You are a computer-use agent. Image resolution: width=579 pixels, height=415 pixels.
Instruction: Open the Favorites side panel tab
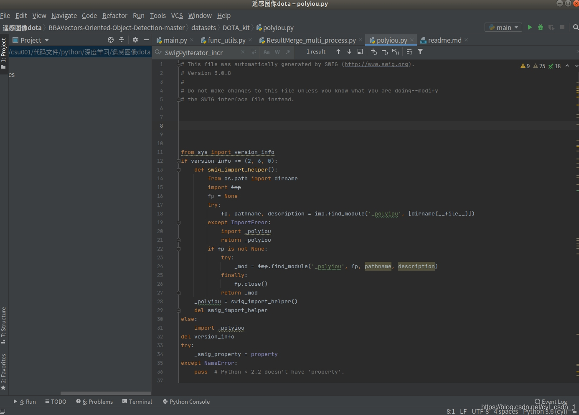4,372
